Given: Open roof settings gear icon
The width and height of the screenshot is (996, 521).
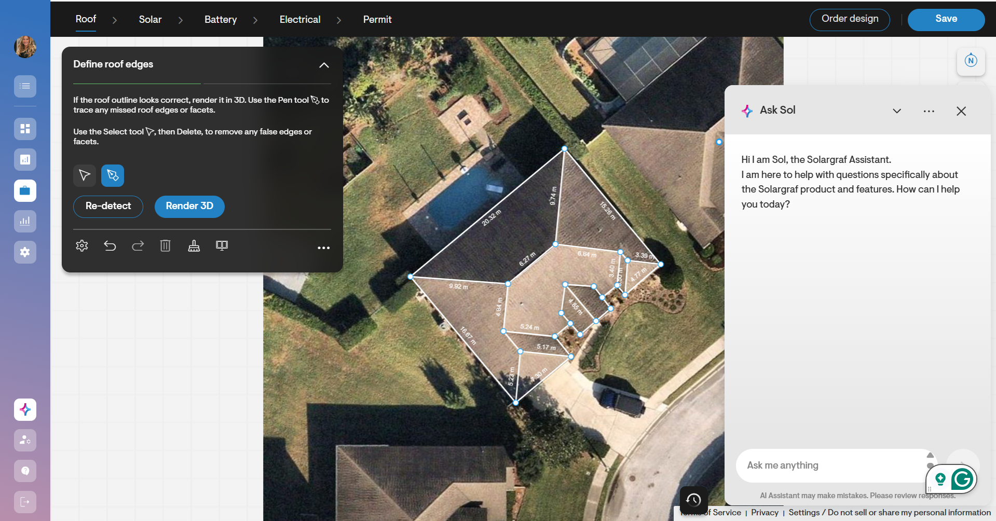Looking at the screenshot, I should click(82, 246).
